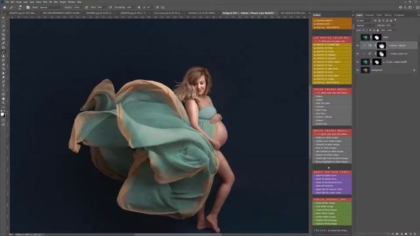Select the Gradient tool
This screenshot has height=236, width=420.
click(3, 69)
